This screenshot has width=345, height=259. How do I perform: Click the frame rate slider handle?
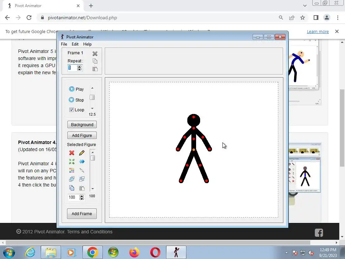92,97
